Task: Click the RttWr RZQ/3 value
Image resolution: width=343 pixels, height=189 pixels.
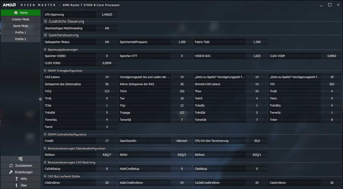Action: click(182, 155)
